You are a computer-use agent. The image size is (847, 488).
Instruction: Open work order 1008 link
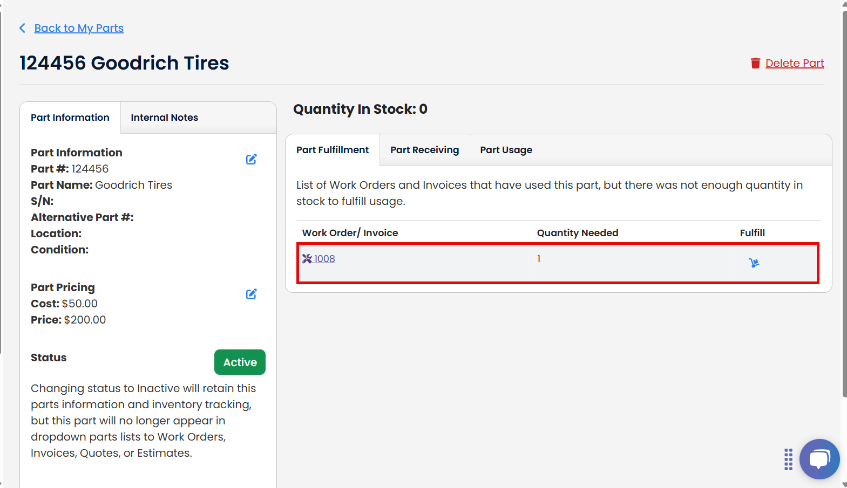[x=324, y=259]
